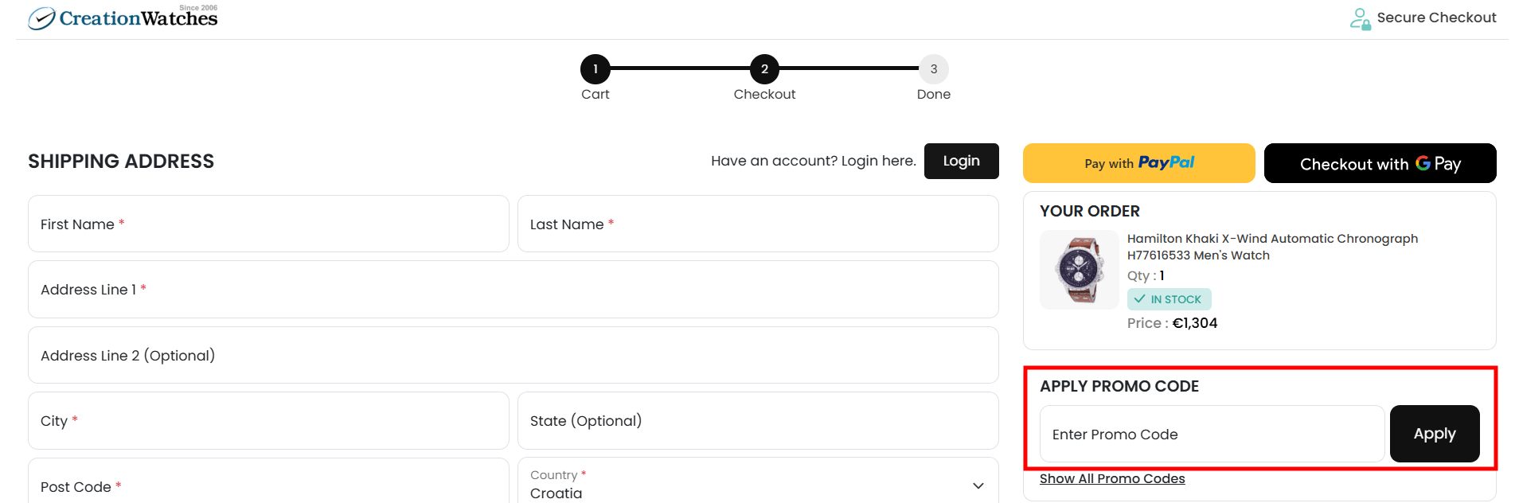Pay with PayPal button

pos(1138,163)
